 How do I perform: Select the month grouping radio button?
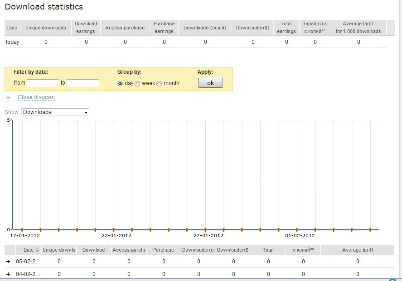[x=159, y=84]
